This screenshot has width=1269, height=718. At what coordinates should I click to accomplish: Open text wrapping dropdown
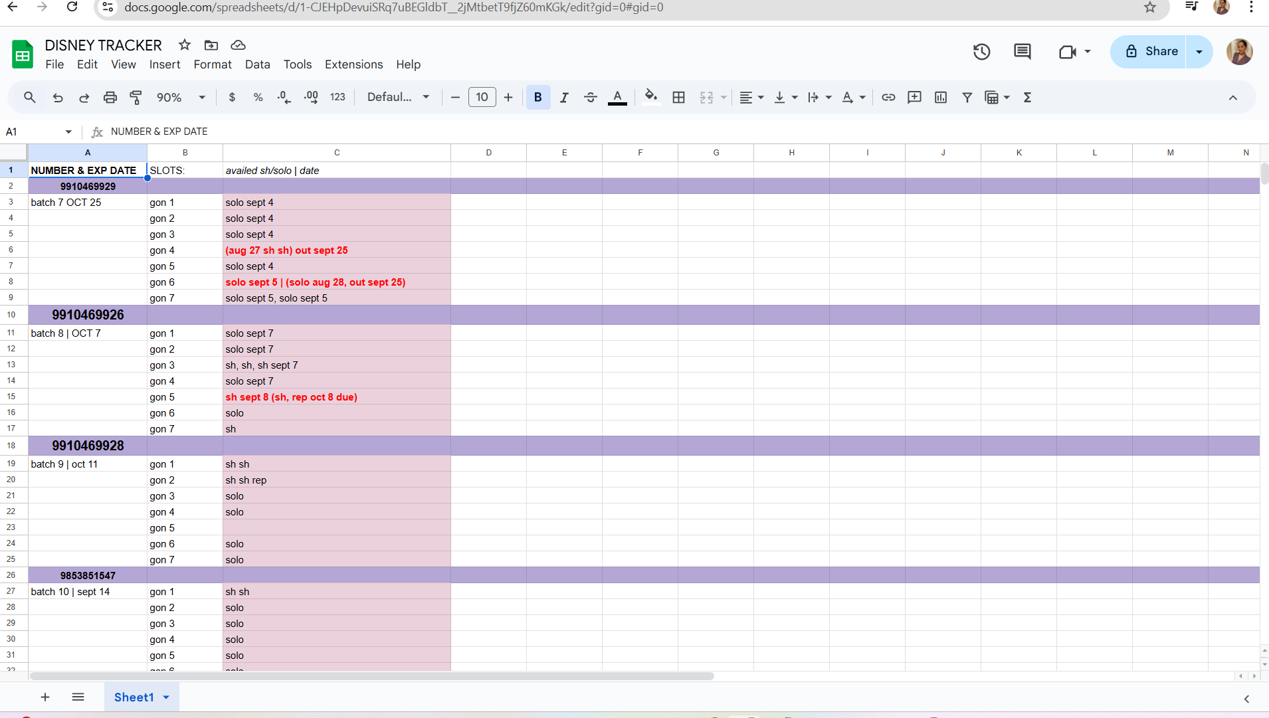point(819,98)
